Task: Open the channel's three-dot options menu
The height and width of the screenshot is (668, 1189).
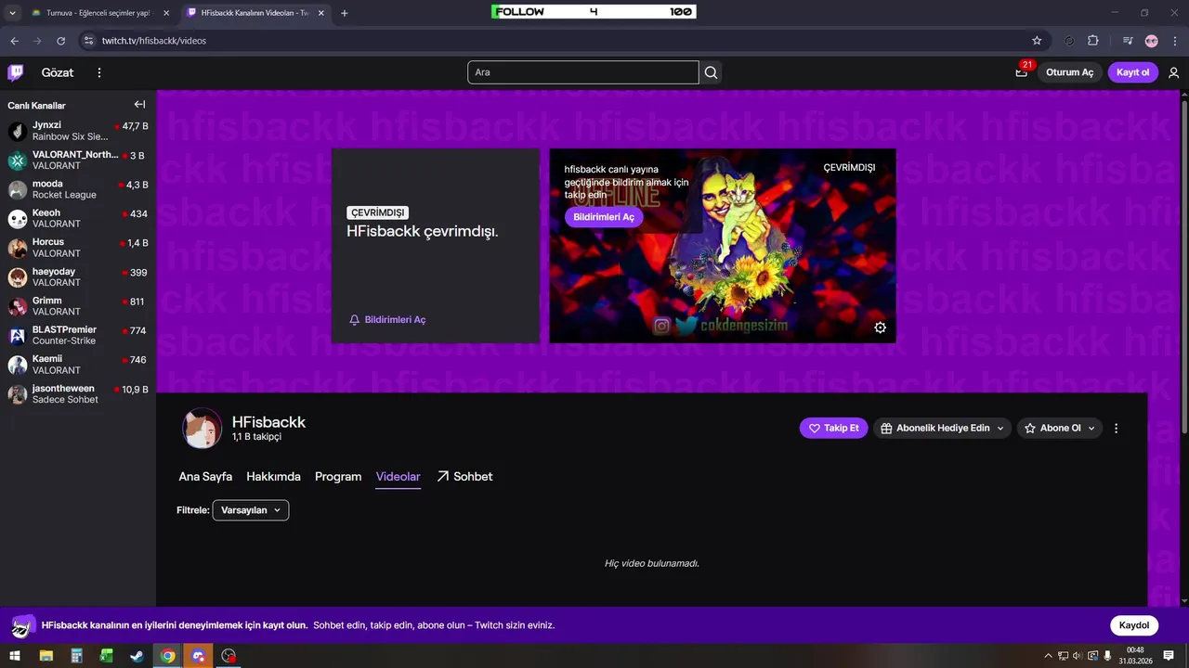Action: click(x=1116, y=428)
